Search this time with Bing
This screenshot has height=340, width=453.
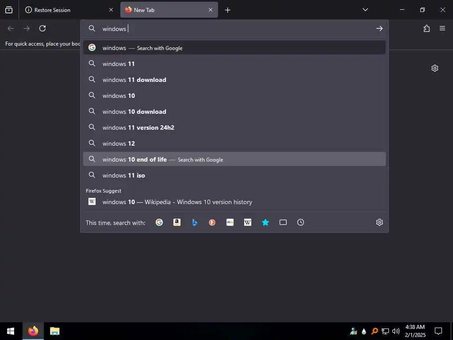click(x=195, y=222)
